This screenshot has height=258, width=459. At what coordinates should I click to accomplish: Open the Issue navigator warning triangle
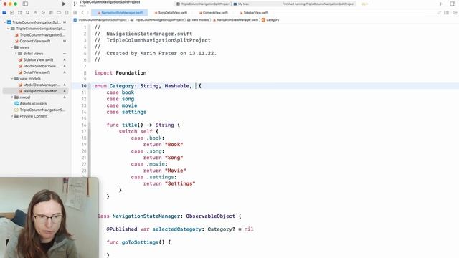point(35,13)
